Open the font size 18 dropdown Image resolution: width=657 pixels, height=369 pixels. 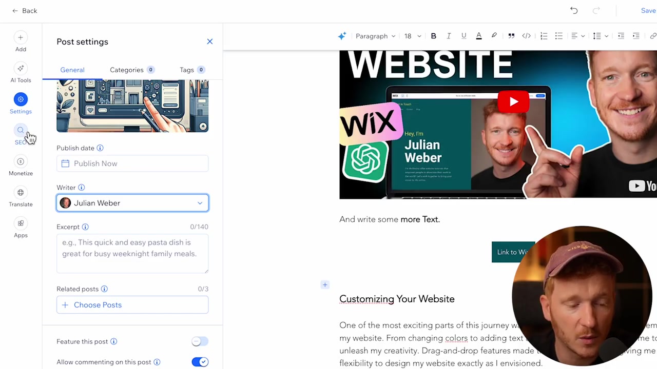[x=412, y=36]
